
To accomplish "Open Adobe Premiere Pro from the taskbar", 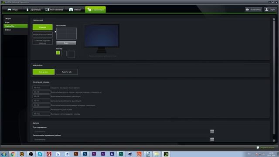I will coord(94,154).
